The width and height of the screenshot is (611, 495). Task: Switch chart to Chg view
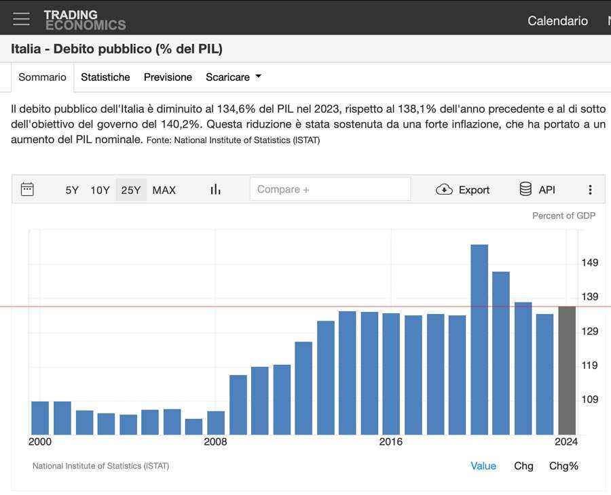click(x=523, y=466)
